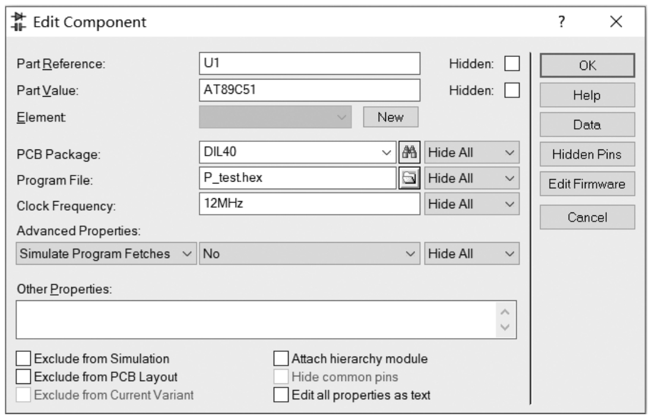649x416 pixels.
Task: Click the Edit Component title bar icon
Action: pyautogui.click(x=18, y=23)
